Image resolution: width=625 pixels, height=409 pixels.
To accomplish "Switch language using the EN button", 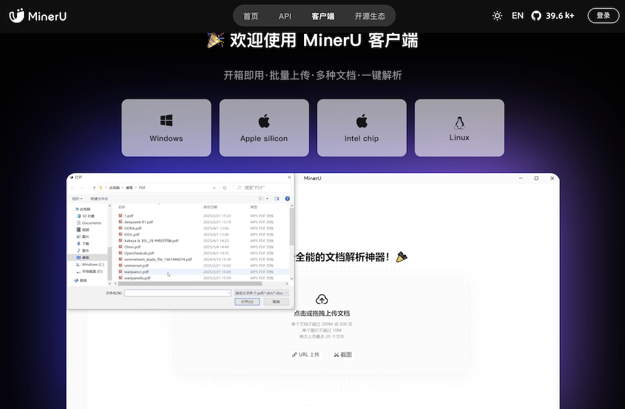I will [518, 16].
